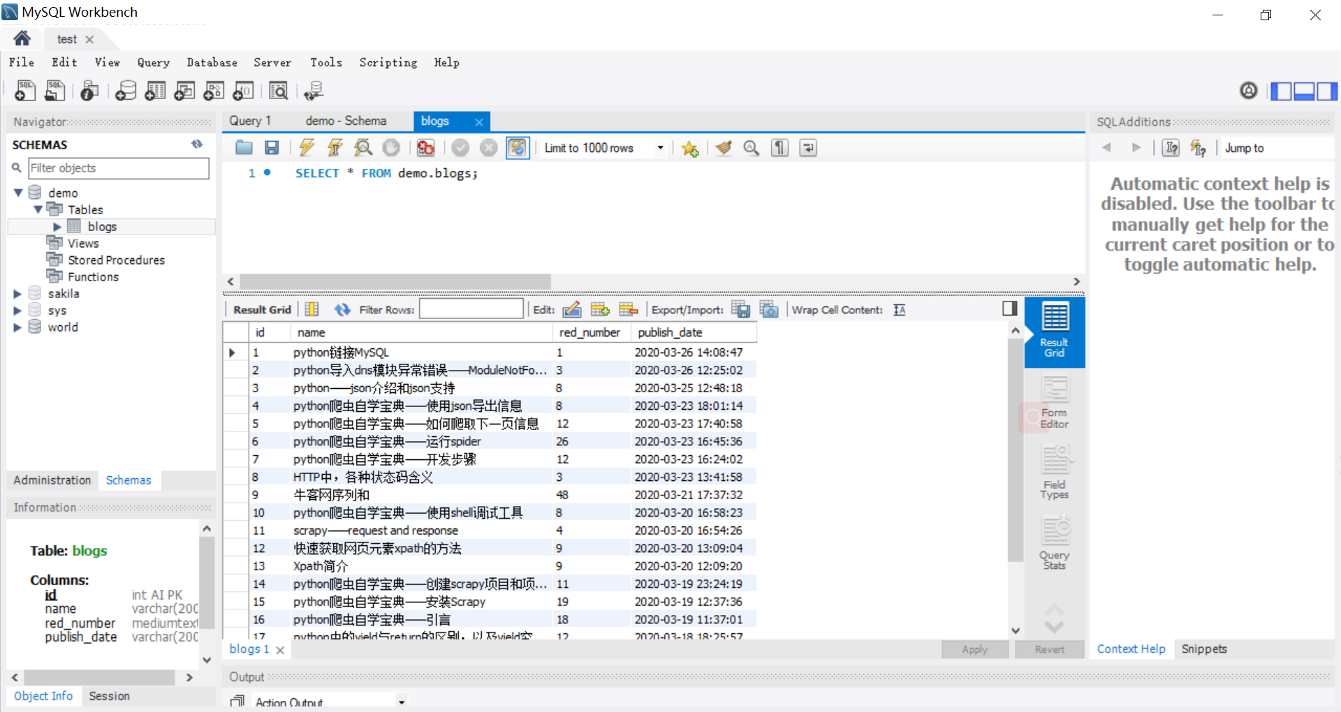Create new view icon
This screenshot has height=712, width=1341.
[x=184, y=91]
